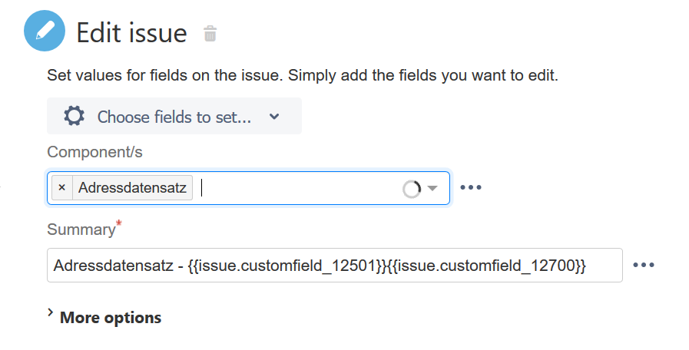
Task: Expand the chevron on Choose fields to set
Action: [x=274, y=117]
